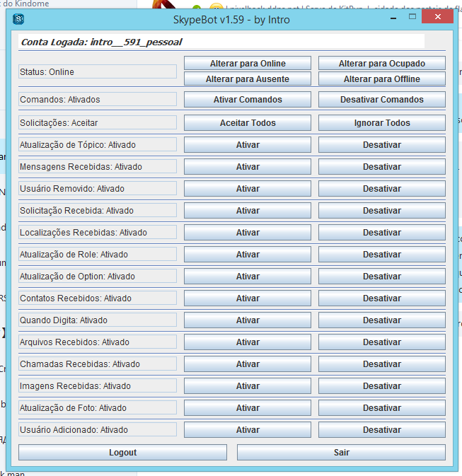Desativar Atualização de Role
The image size is (462, 476).
point(382,254)
